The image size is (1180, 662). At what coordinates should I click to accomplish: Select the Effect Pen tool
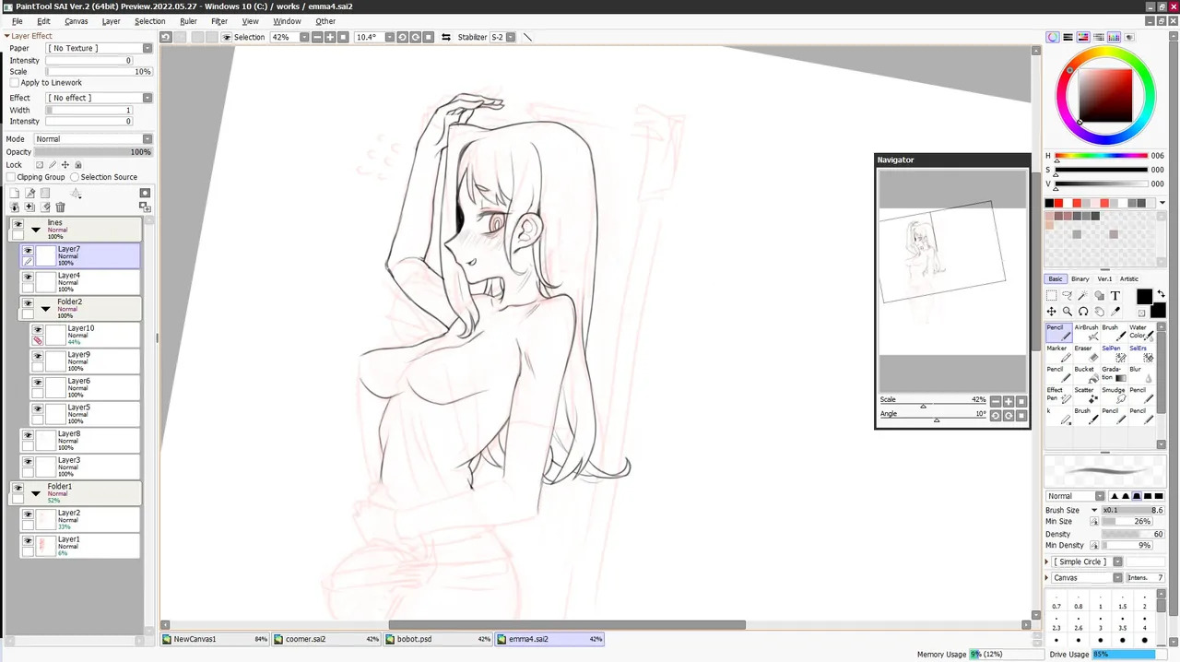coord(1058,395)
